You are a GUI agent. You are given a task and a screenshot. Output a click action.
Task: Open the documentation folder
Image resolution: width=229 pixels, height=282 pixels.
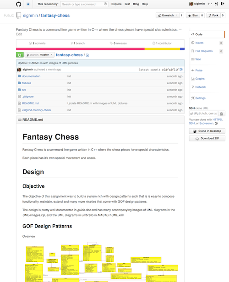pyautogui.click(x=31, y=76)
